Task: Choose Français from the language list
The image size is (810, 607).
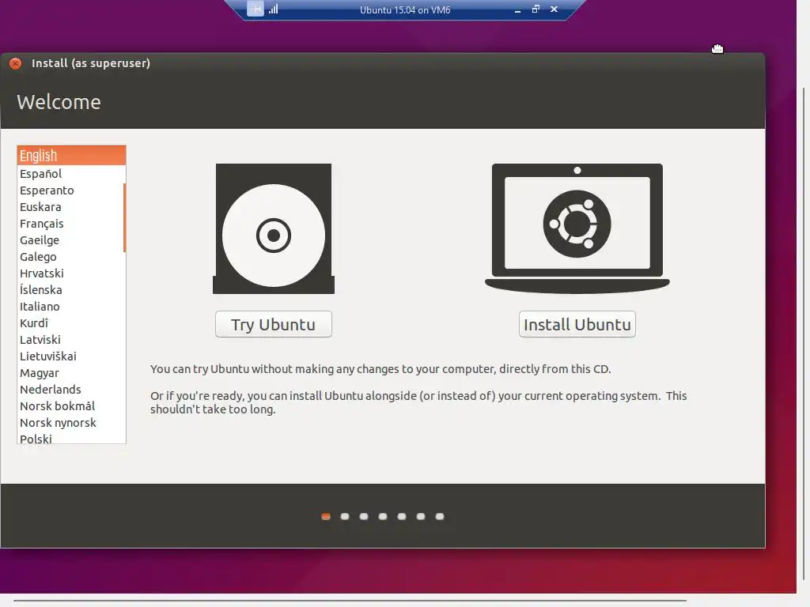Action: (71, 224)
